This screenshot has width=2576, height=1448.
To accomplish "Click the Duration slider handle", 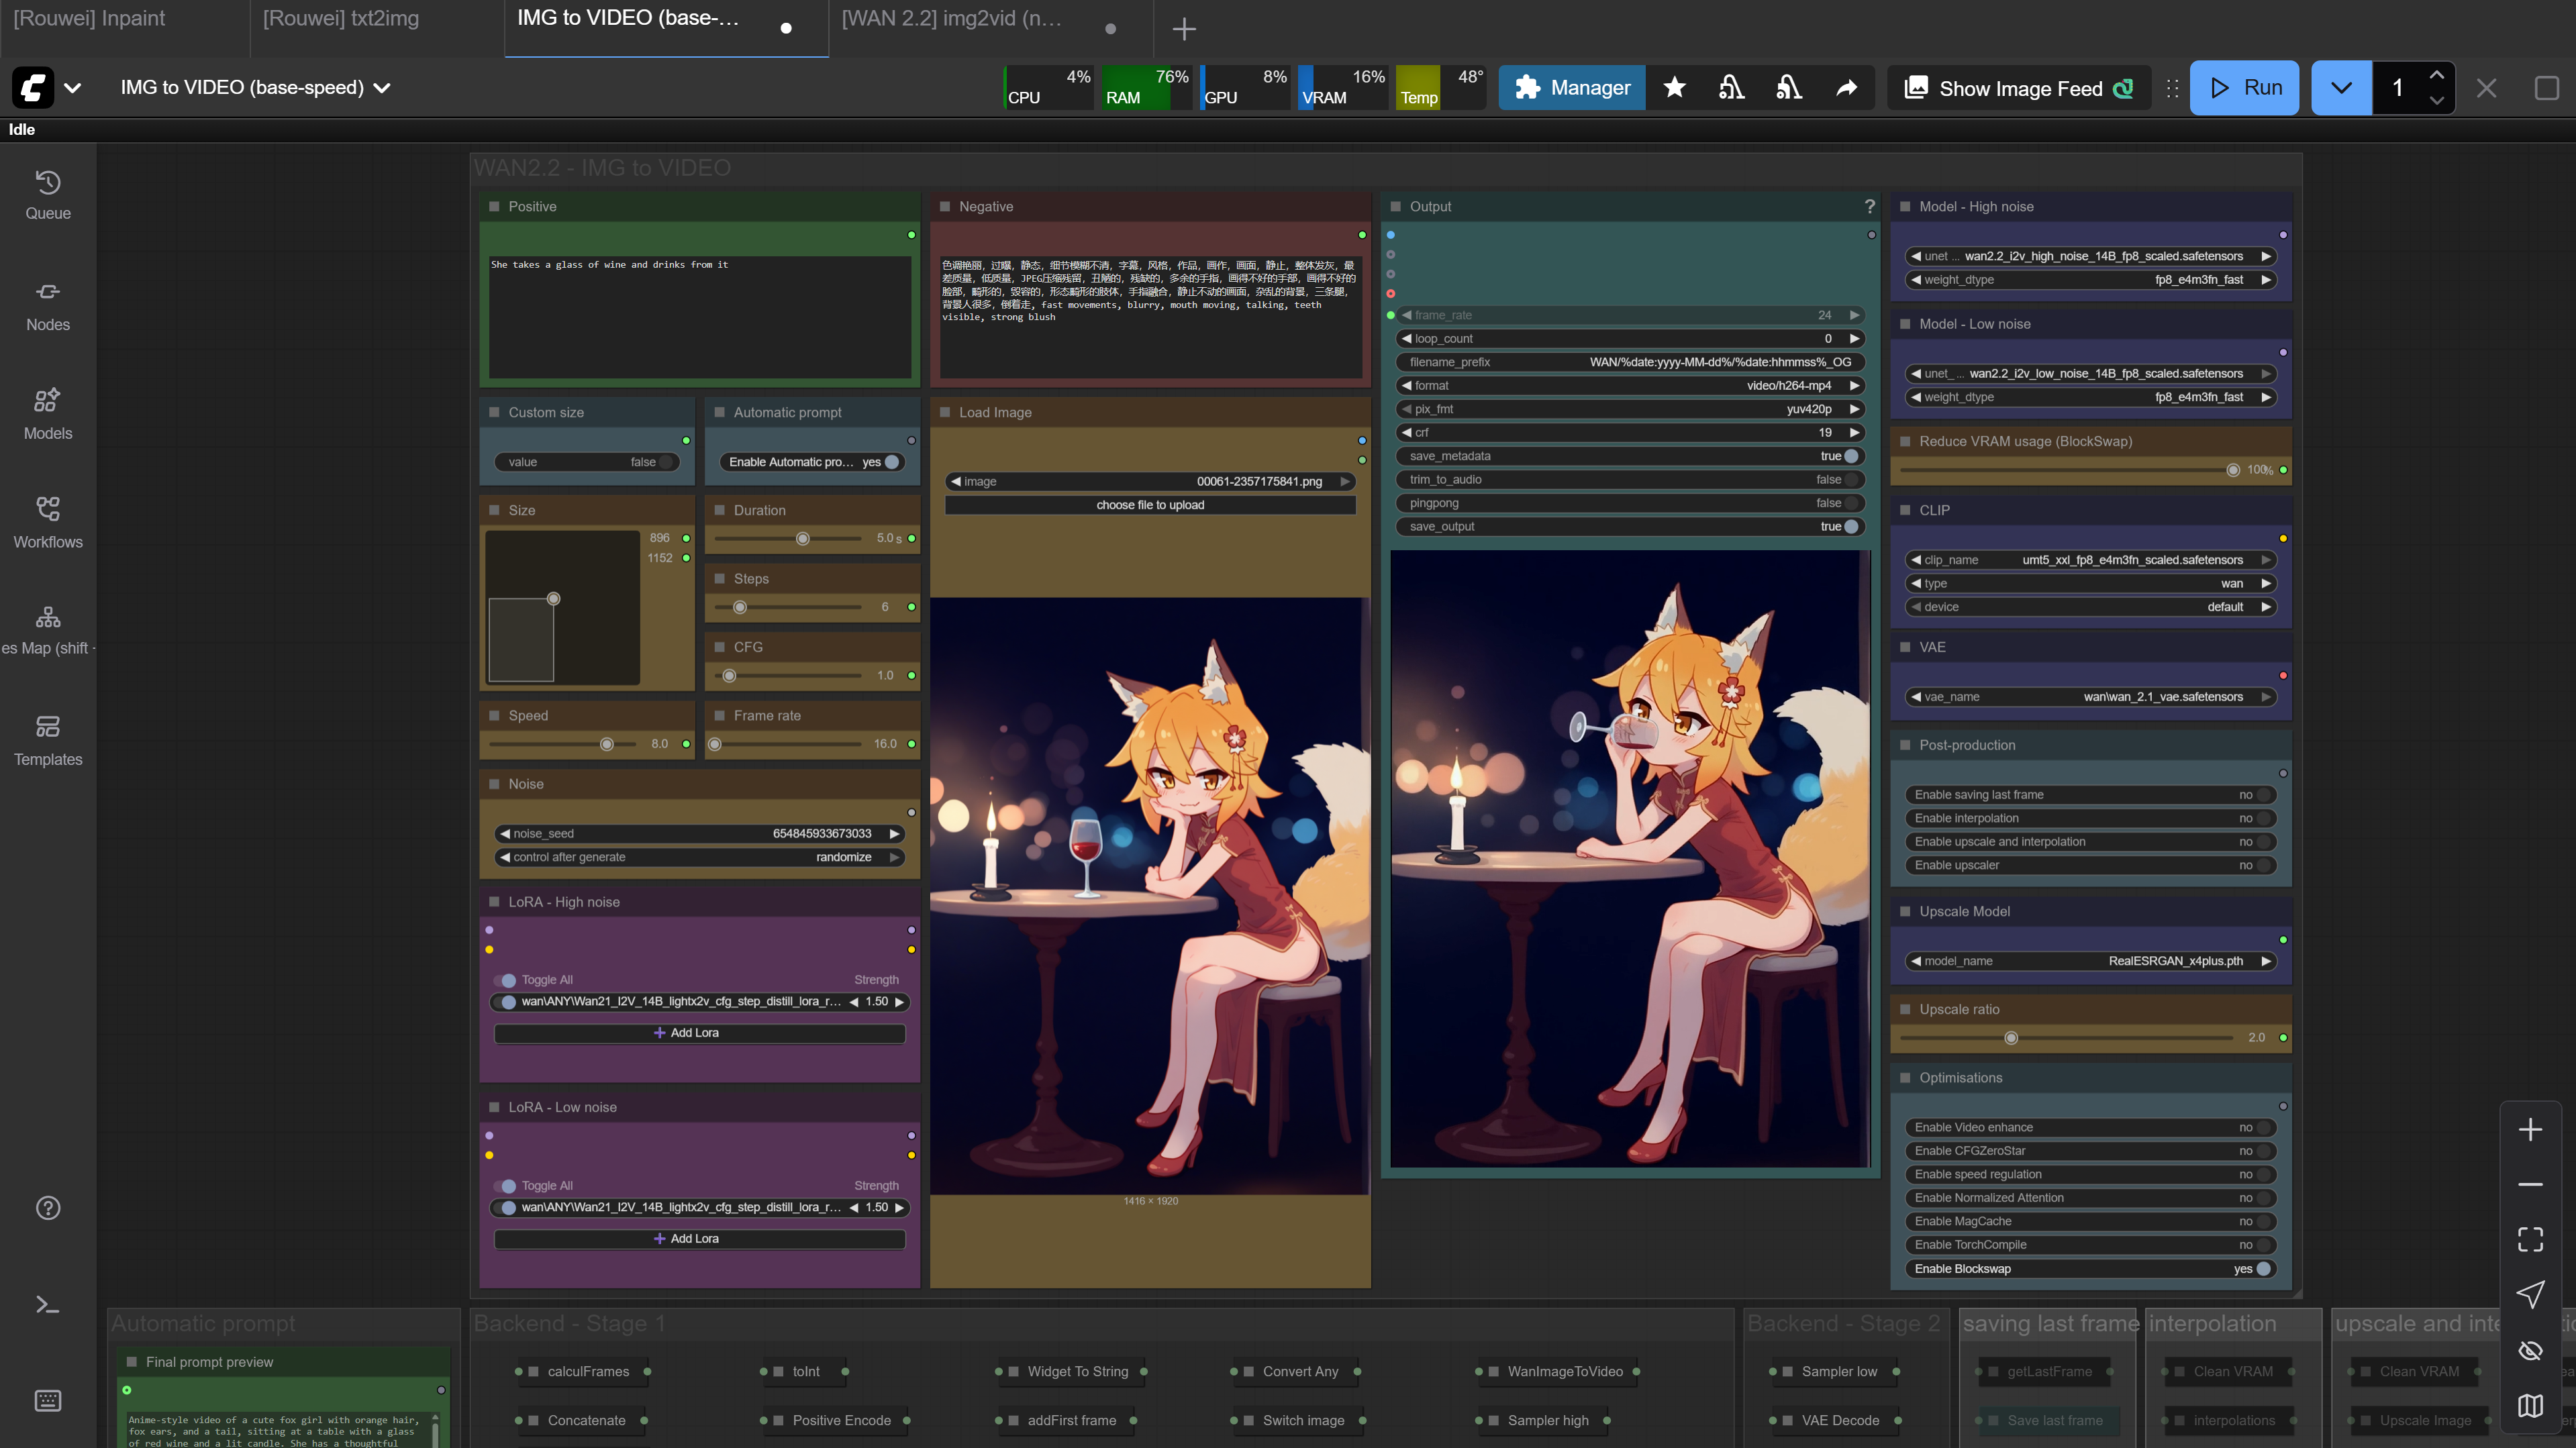I will (x=802, y=539).
